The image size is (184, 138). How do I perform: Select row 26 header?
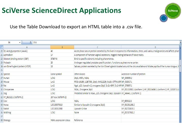2,74
